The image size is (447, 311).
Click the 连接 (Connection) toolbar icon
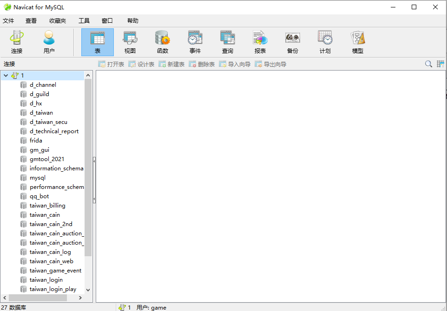click(17, 42)
